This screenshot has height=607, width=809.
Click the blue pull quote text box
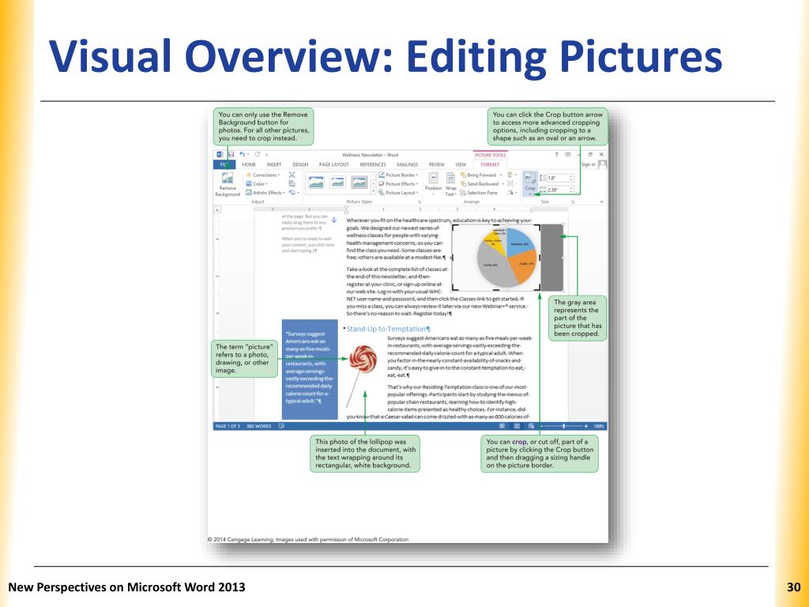(x=310, y=369)
